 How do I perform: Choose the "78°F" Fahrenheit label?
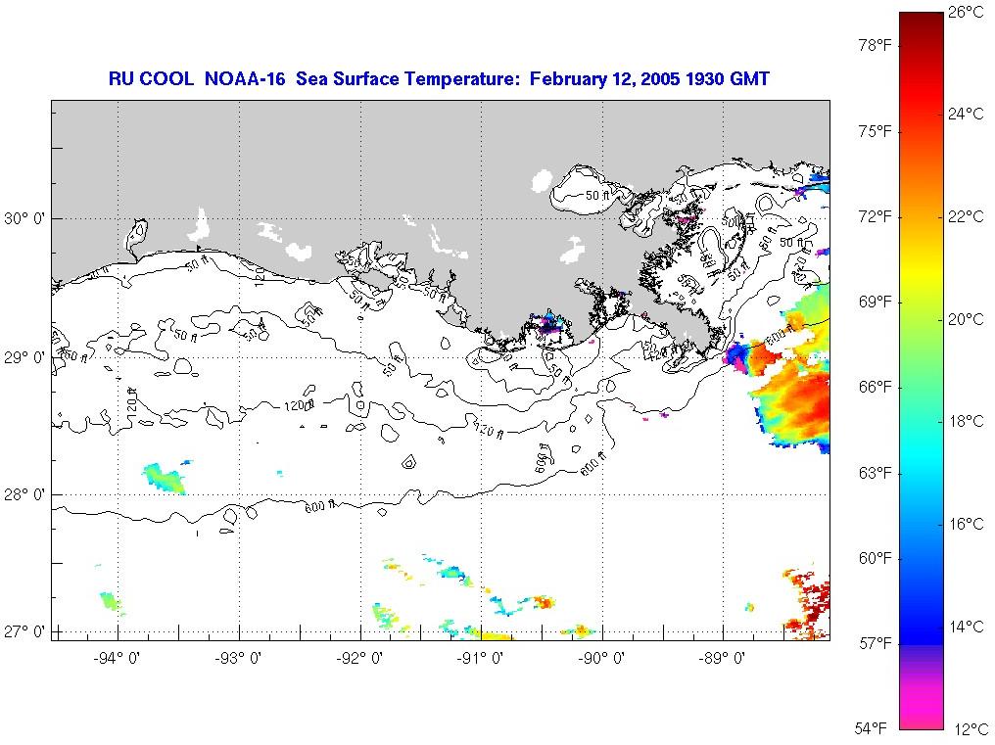[876, 46]
